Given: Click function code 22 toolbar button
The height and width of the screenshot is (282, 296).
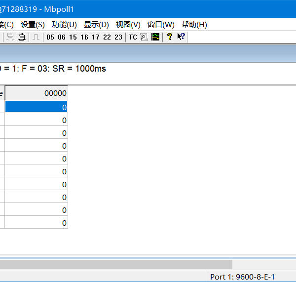Looking at the screenshot, I should tap(107, 37).
